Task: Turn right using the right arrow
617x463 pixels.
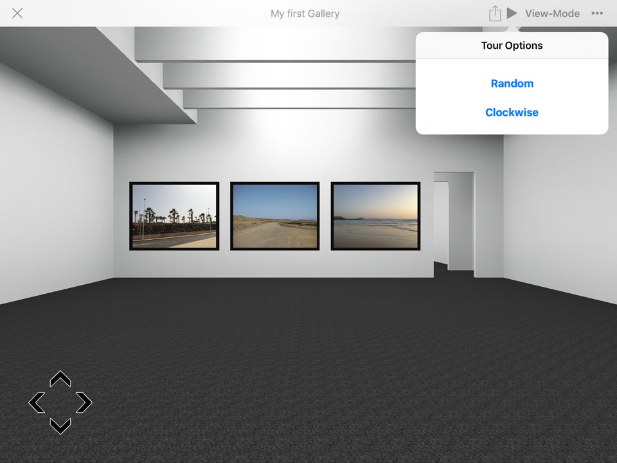Action: pos(84,403)
